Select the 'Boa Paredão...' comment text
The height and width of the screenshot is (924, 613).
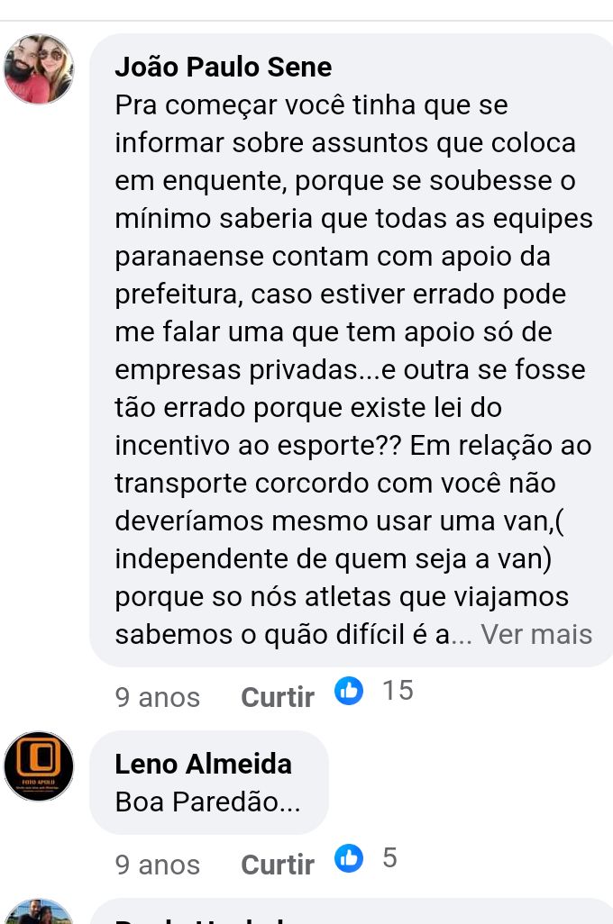[x=208, y=802]
